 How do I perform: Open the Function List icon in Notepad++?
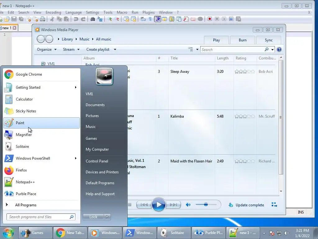[x=186, y=19]
